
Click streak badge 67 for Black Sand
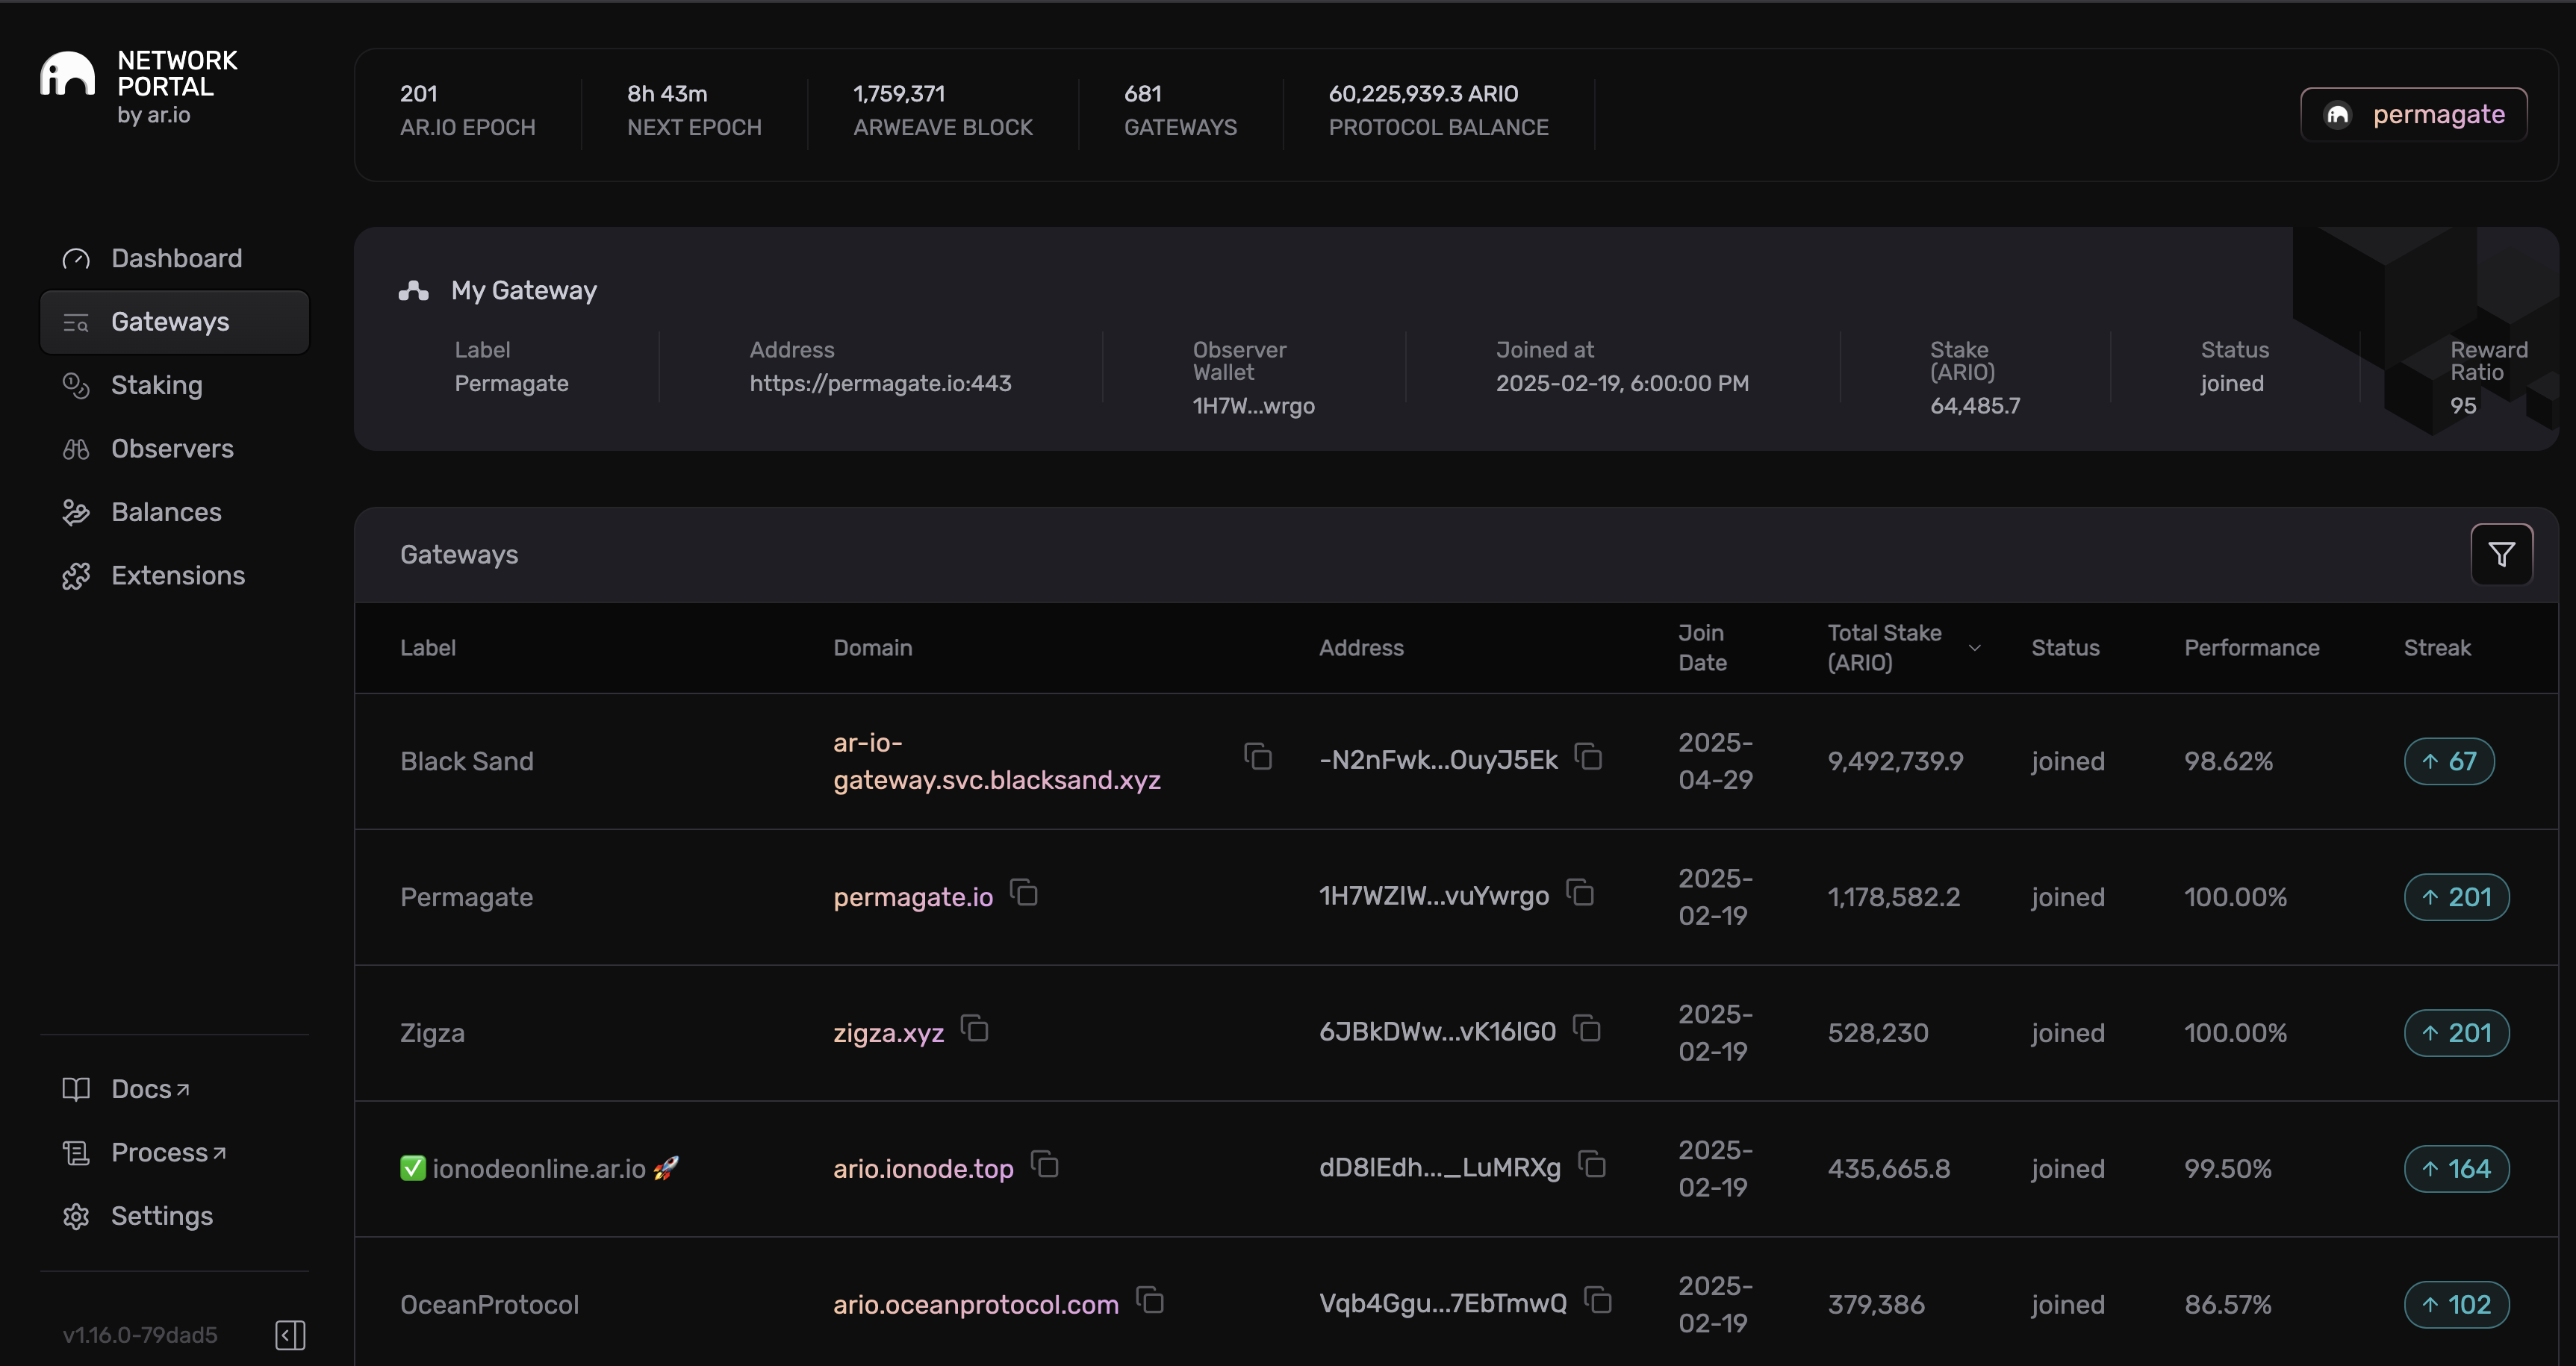(x=2448, y=761)
